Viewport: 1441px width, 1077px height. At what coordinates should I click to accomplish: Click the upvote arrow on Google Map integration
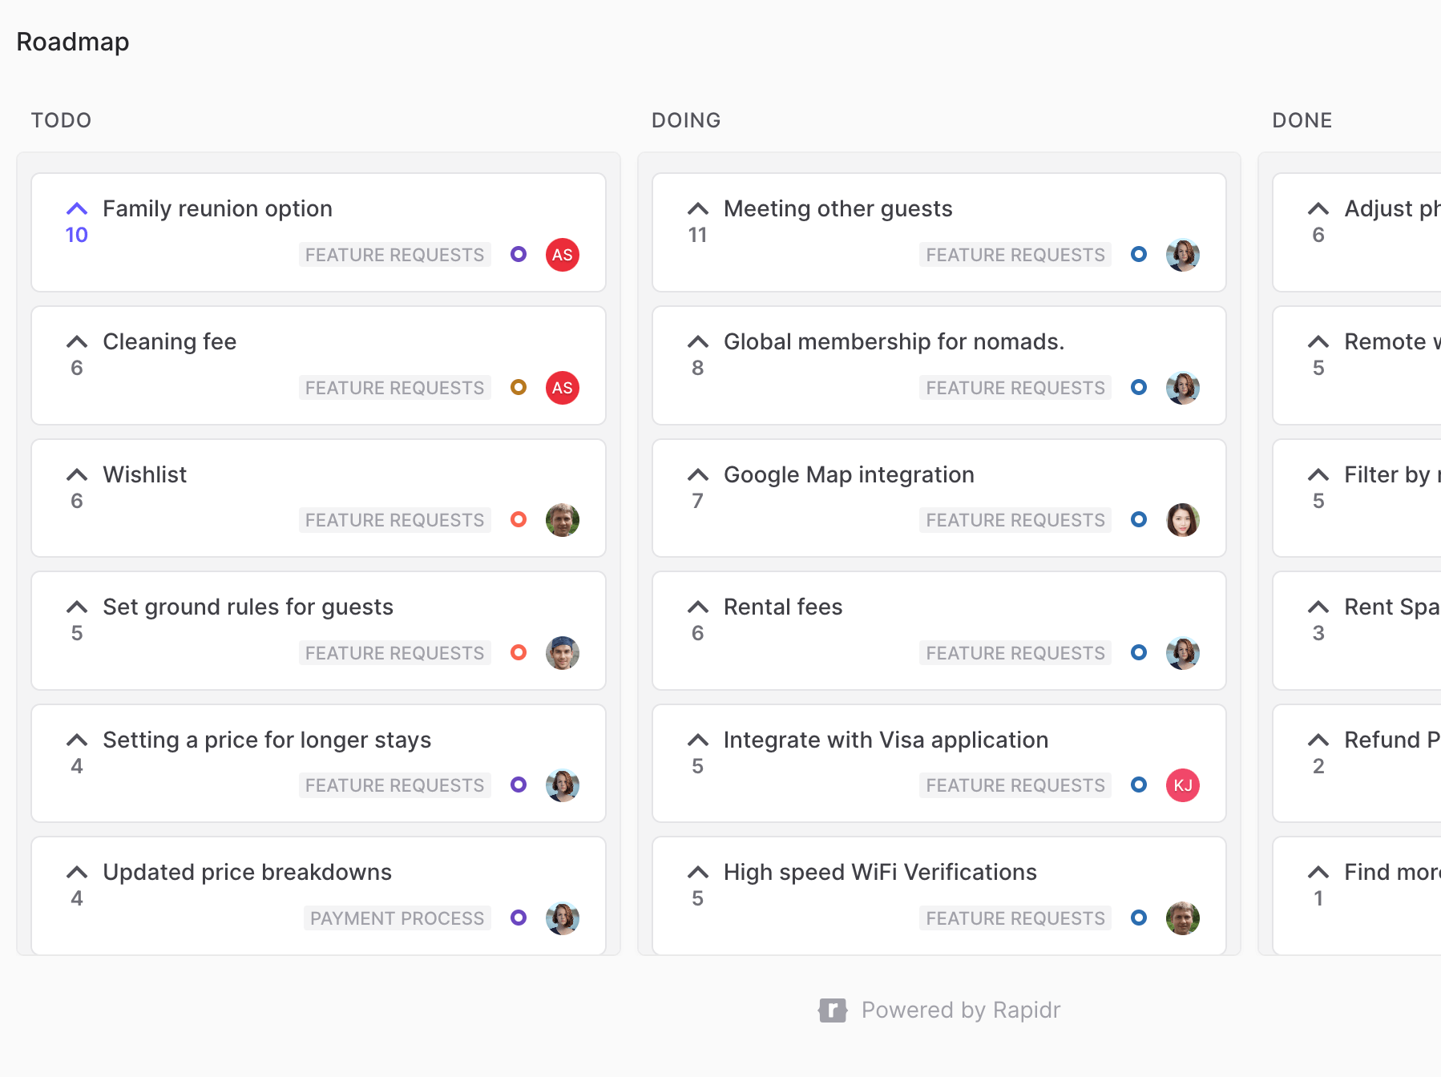tap(698, 474)
